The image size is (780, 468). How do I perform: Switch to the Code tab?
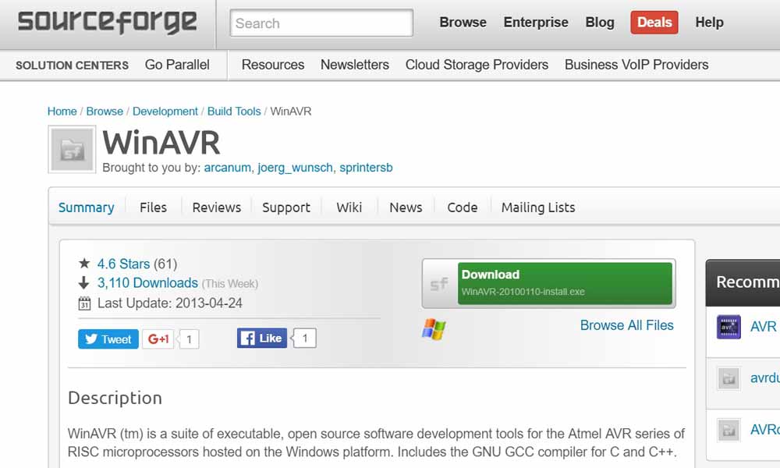pos(462,207)
